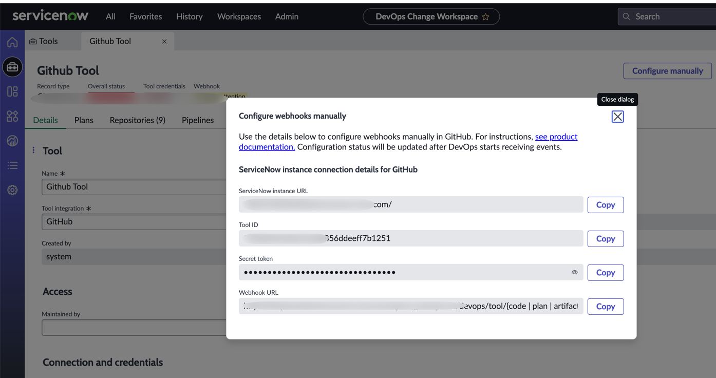Screen dimensions: 716x378
Task: Click the Tool ID value field
Action: (x=411, y=238)
